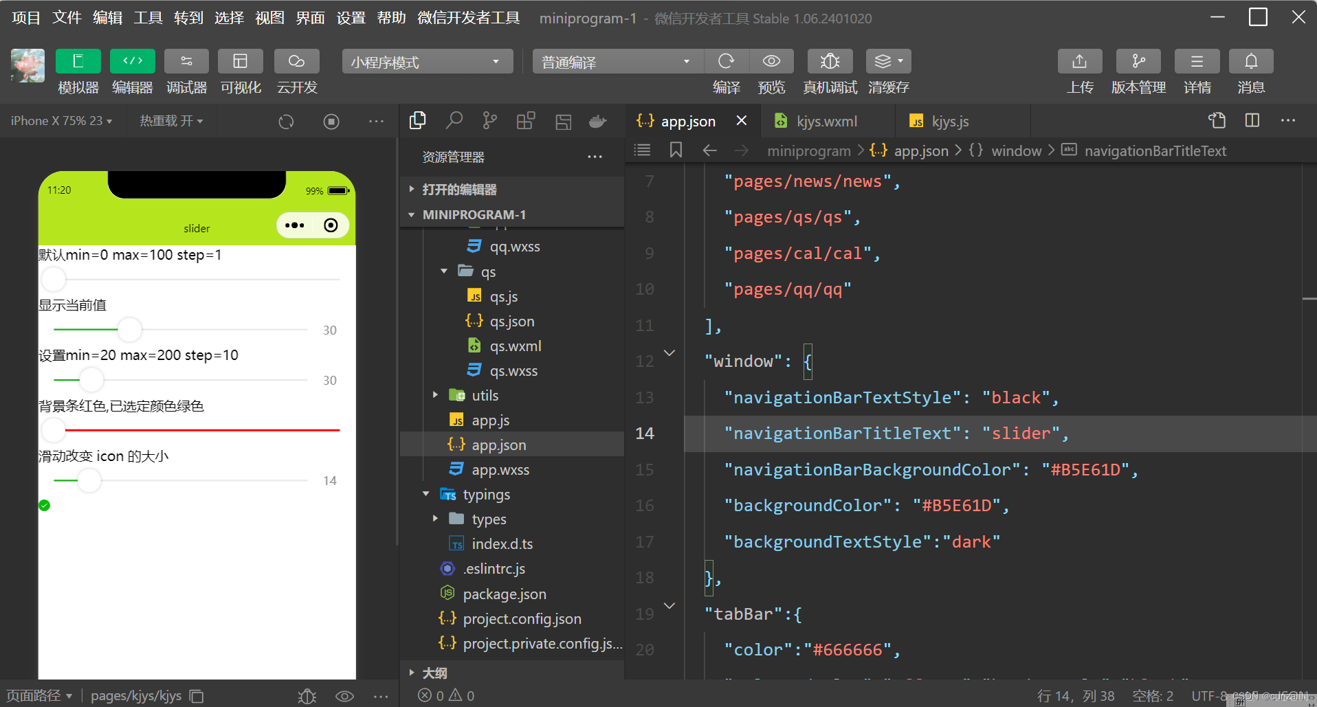The image size is (1317, 707).
Task: Start real device debugging
Action: coord(830,61)
